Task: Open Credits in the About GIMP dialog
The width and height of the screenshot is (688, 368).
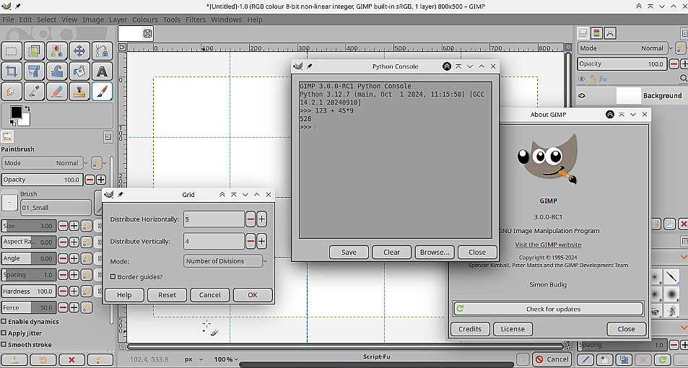Action: (470, 329)
